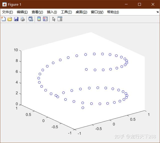Click the z-axis tick label 4
Viewport: 160px width, 143px height.
point(17,82)
